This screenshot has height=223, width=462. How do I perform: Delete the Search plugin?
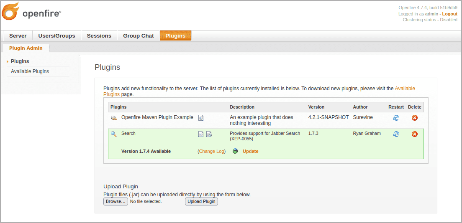coord(414,134)
